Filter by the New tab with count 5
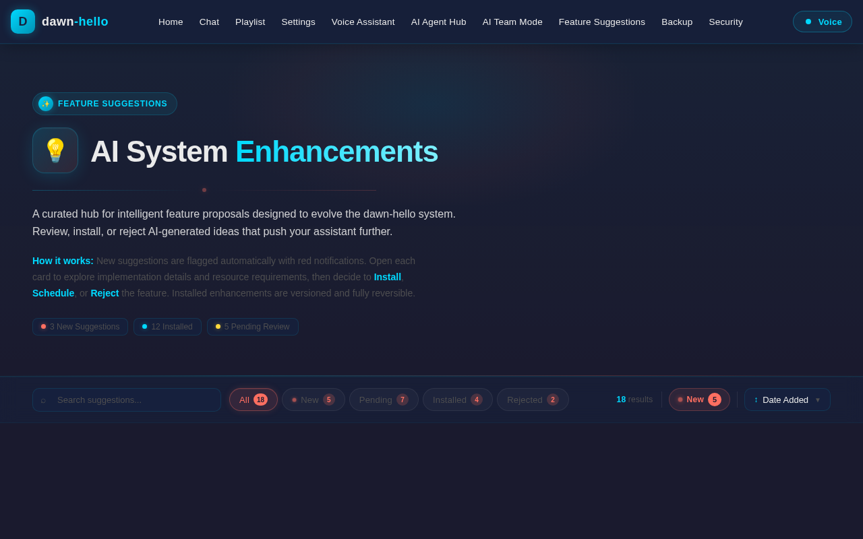 (x=314, y=400)
